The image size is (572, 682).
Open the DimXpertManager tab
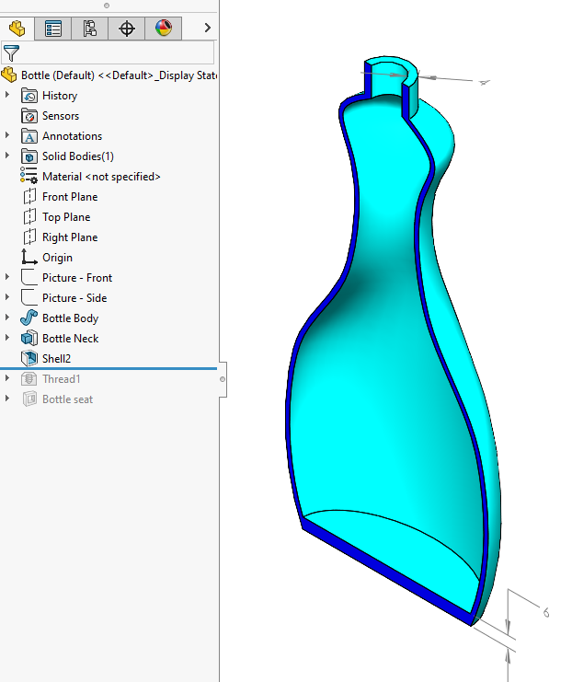click(x=127, y=29)
